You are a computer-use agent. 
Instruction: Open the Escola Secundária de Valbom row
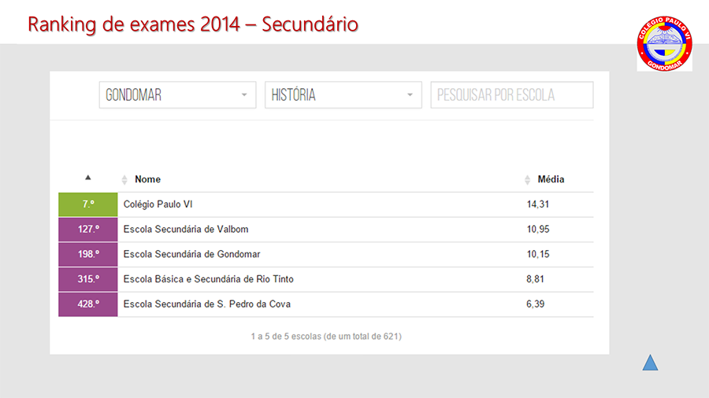[326, 229]
